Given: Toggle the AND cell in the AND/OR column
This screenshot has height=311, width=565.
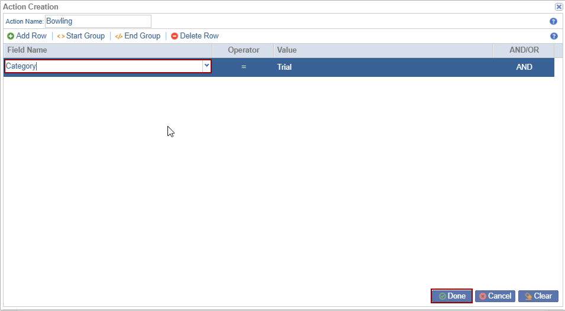Looking at the screenshot, I should tap(524, 67).
